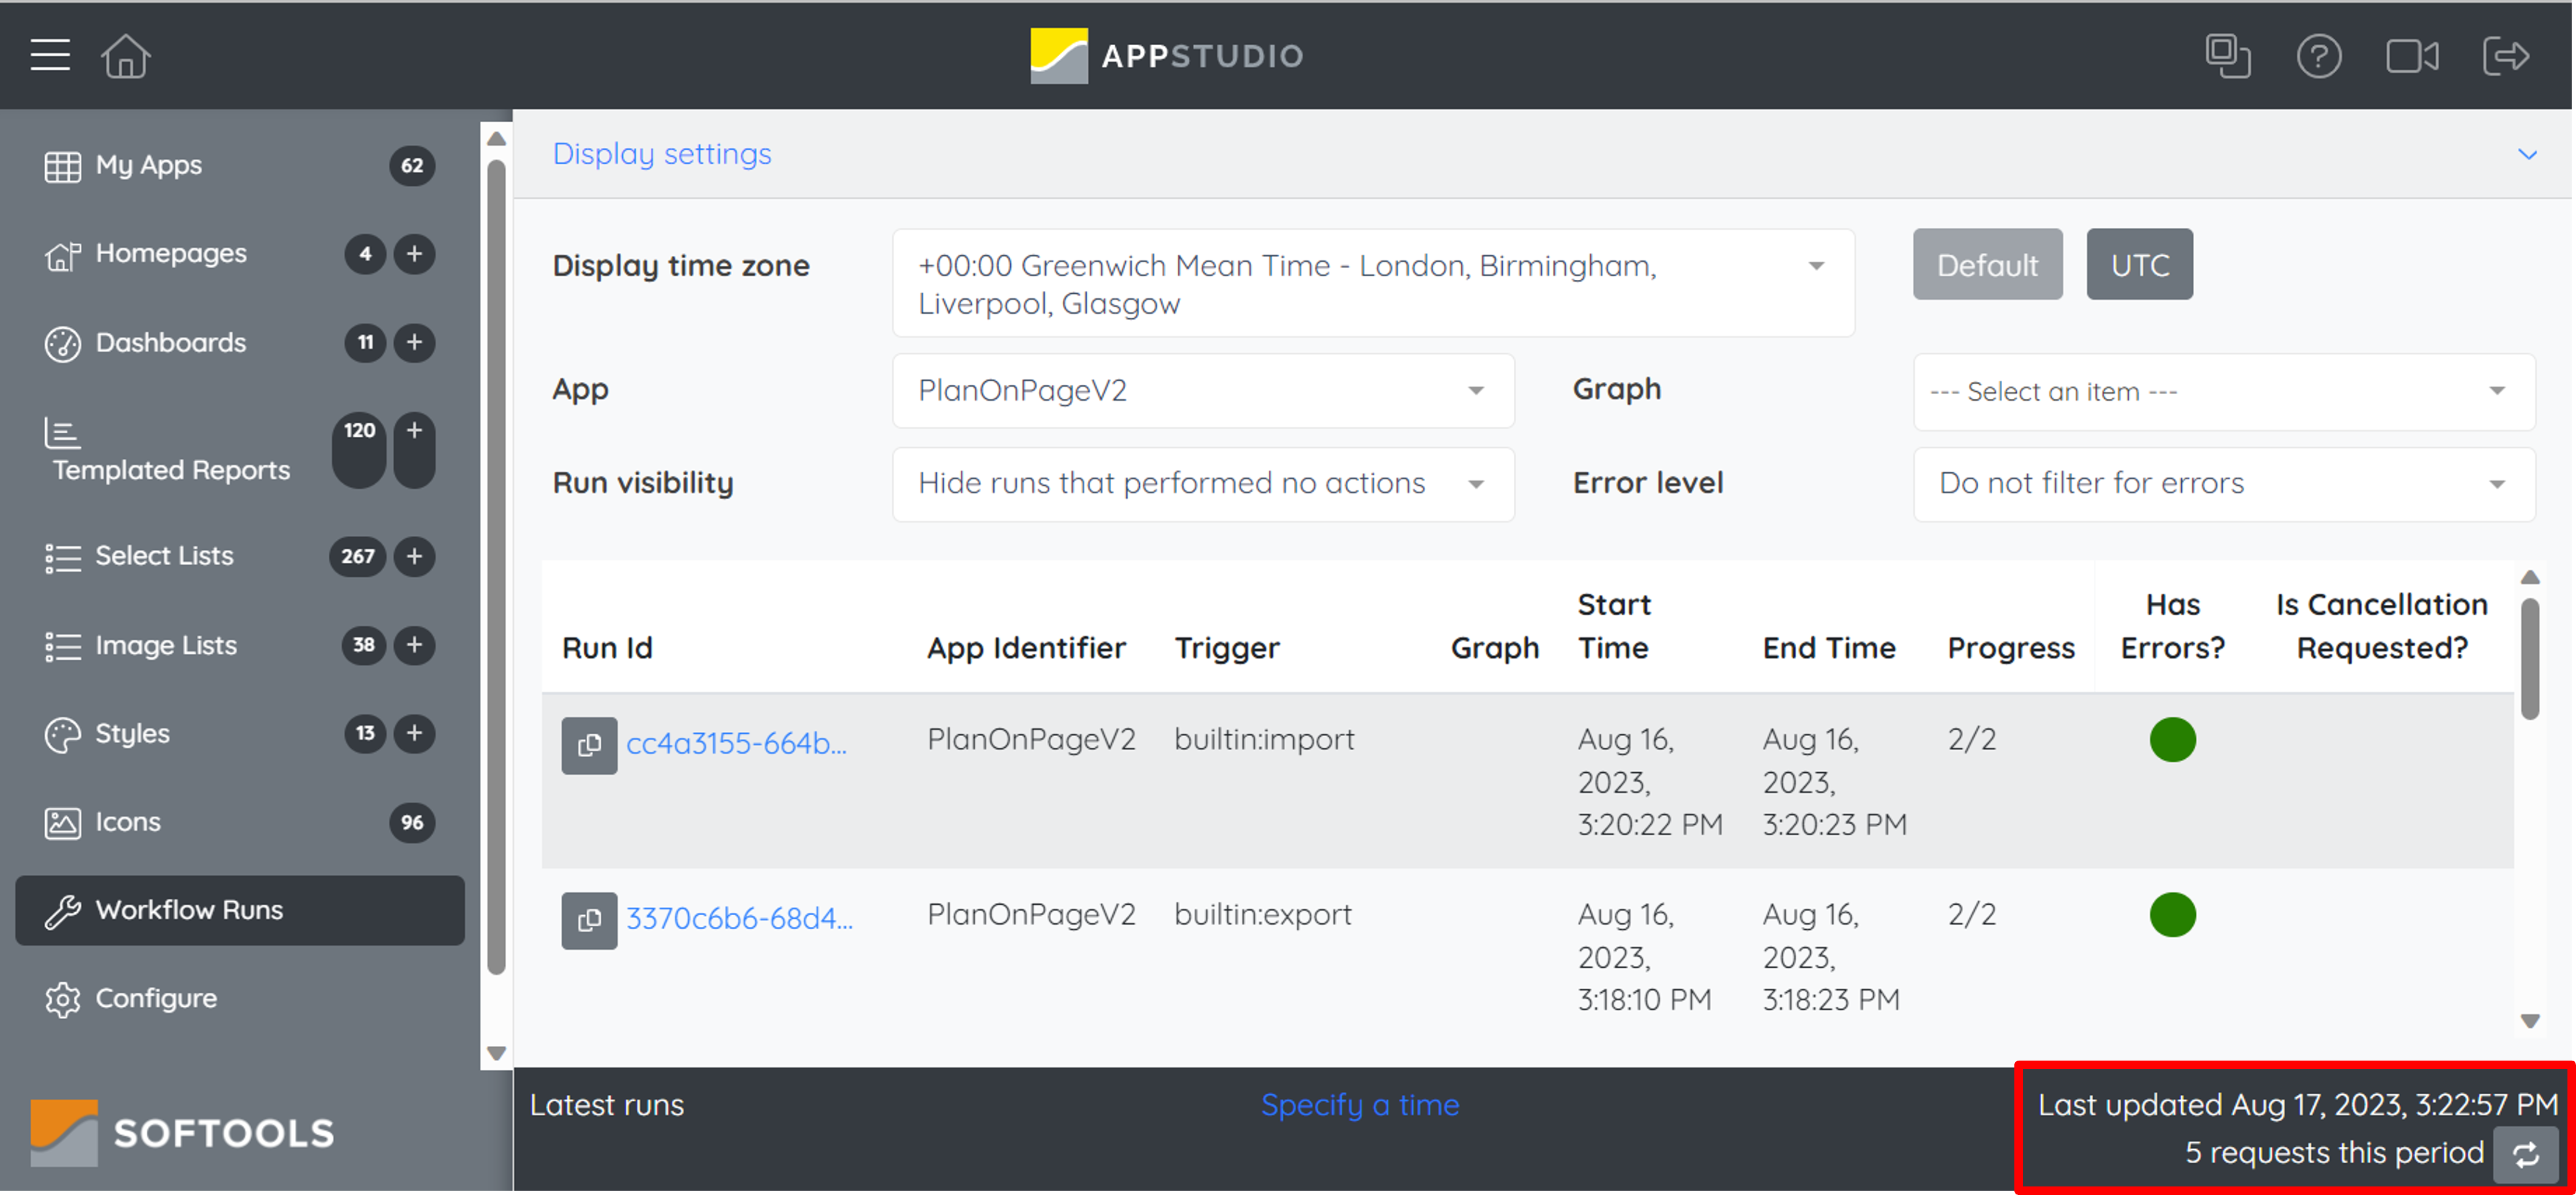2576x1195 pixels.
Task: Select Workflow Runs in sidebar
Action: click(240, 910)
